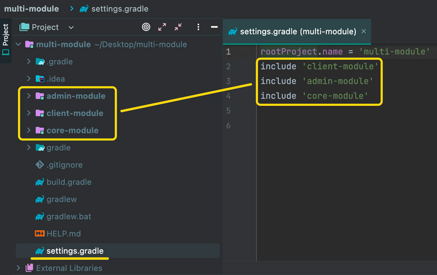Click the Collapse All arrows icon
The image size is (437, 275).
point(178,27)
